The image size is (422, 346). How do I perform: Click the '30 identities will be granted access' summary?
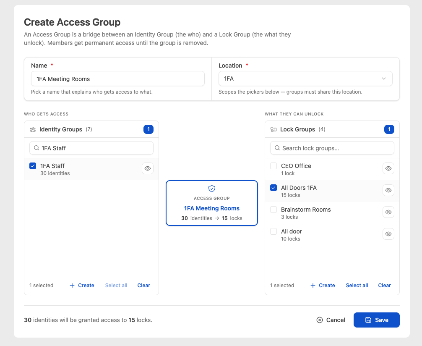click(88, 320)
